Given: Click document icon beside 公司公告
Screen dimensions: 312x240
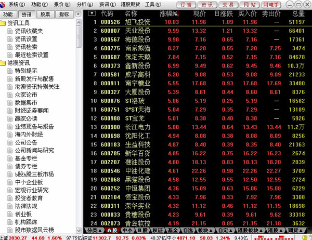Looking at the screenshot, I should [10, 142].
